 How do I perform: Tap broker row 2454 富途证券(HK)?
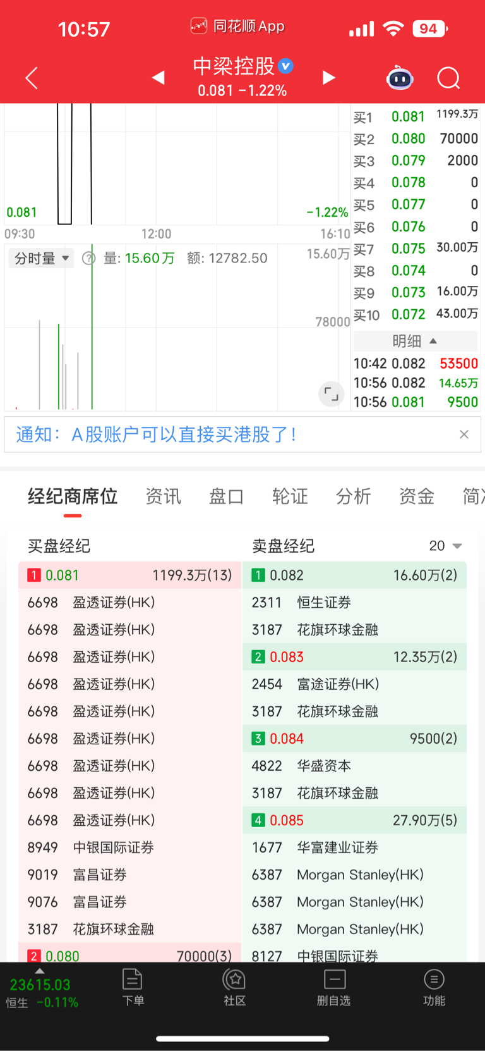click(354, 684)
